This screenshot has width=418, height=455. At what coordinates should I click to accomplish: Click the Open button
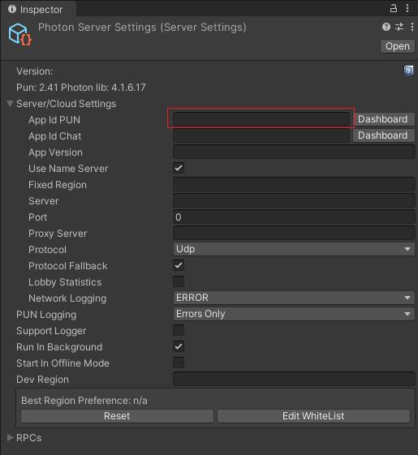(x=398, y=46)
